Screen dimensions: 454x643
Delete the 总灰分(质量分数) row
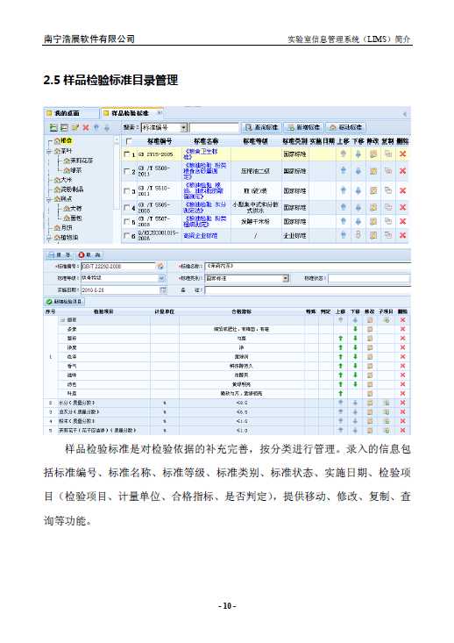[x=402, y=412]
